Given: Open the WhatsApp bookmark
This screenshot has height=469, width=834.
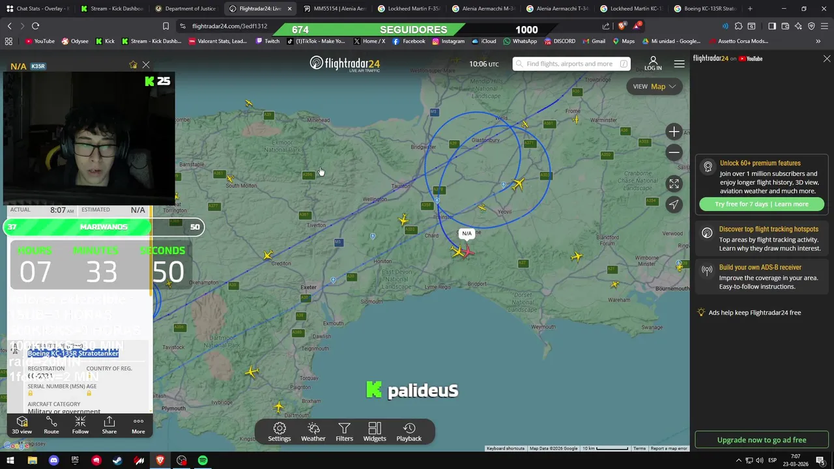Looking at the screenshot, I should point(520,41).
